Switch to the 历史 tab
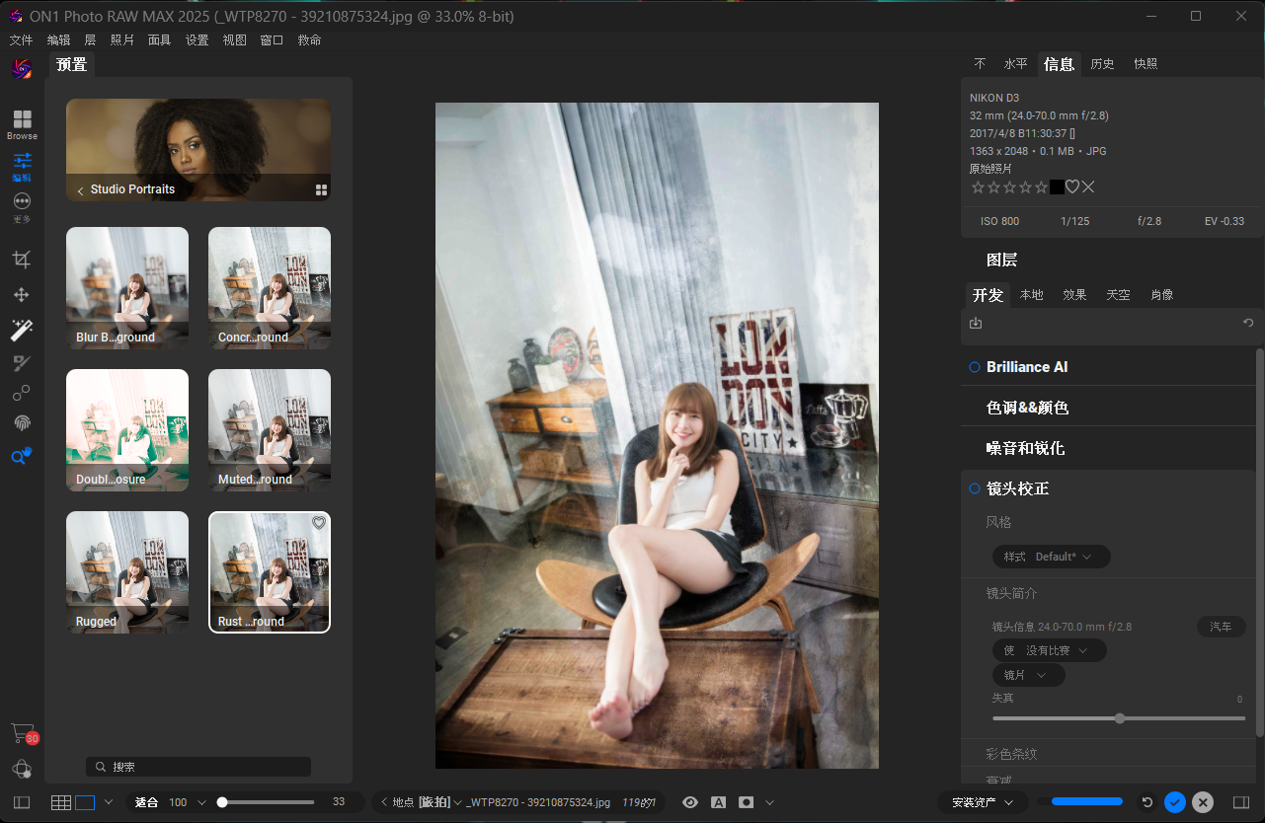The width and height of the screenshot is (1265, 823). (1102, 64)
